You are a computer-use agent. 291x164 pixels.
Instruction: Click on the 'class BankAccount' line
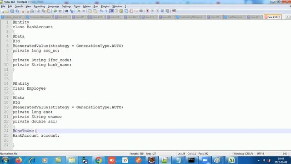coord(33,27)
